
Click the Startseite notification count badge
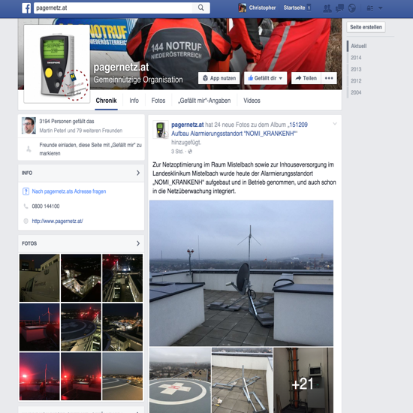tap(309, 8)
